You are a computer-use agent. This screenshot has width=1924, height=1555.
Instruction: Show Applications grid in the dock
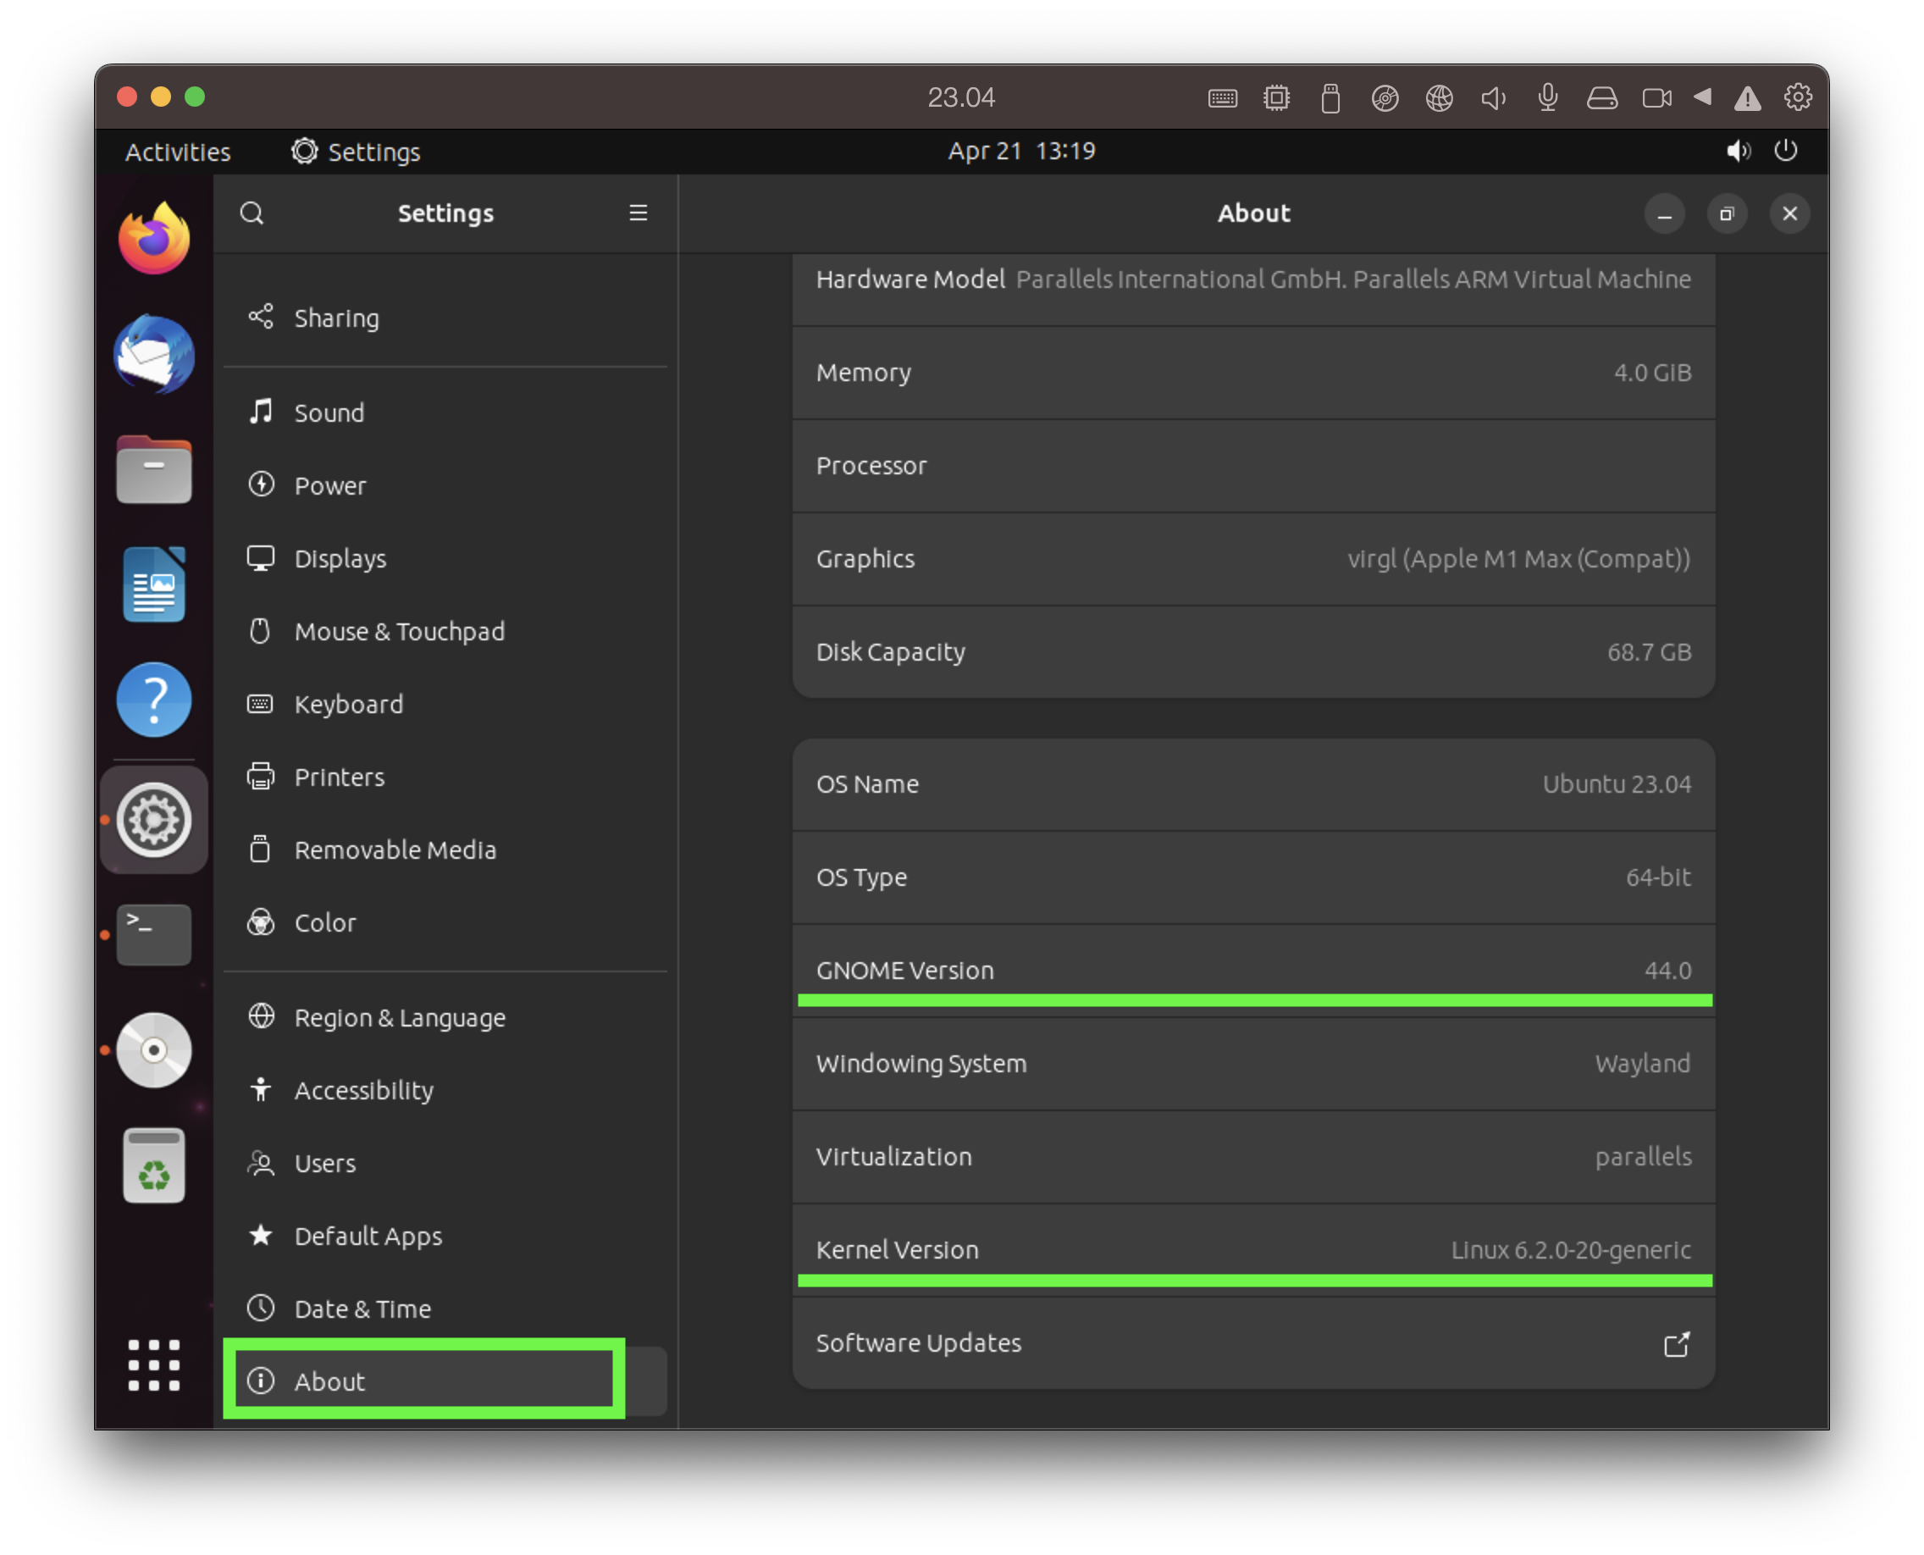tap(154, 1365)
